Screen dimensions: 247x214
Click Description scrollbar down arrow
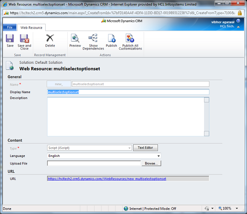[207, 133]
